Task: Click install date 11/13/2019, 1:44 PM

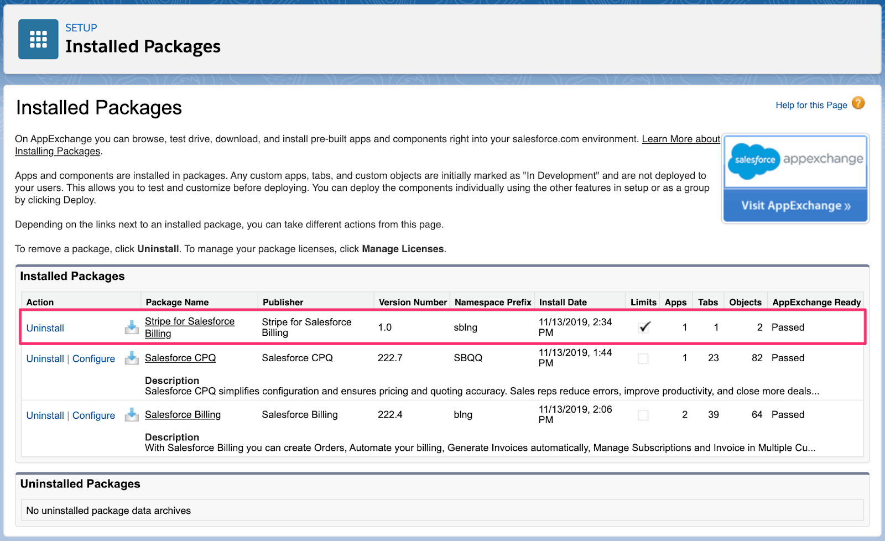Action: tap(575, 357)
